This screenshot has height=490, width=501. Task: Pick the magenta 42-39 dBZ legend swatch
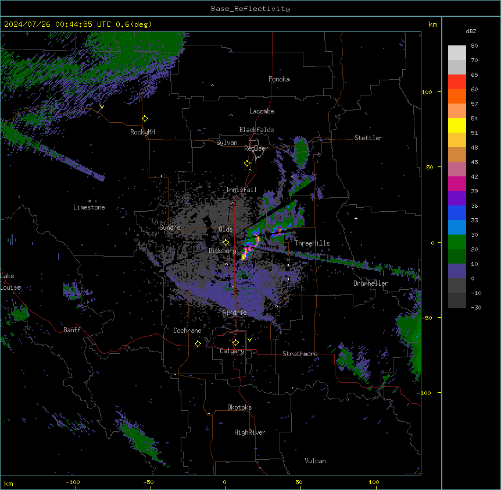pyautogui.click(x=457, y=184)
